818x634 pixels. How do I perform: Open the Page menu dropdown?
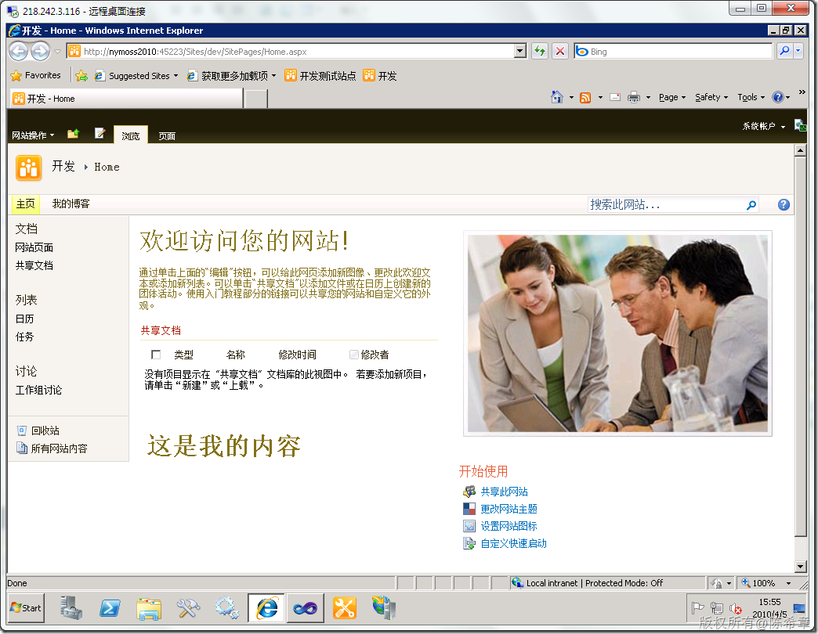pos(672,97)
